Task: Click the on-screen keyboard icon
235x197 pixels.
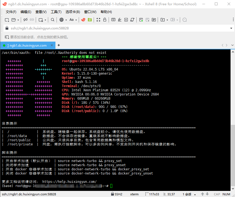Action: 113,20
